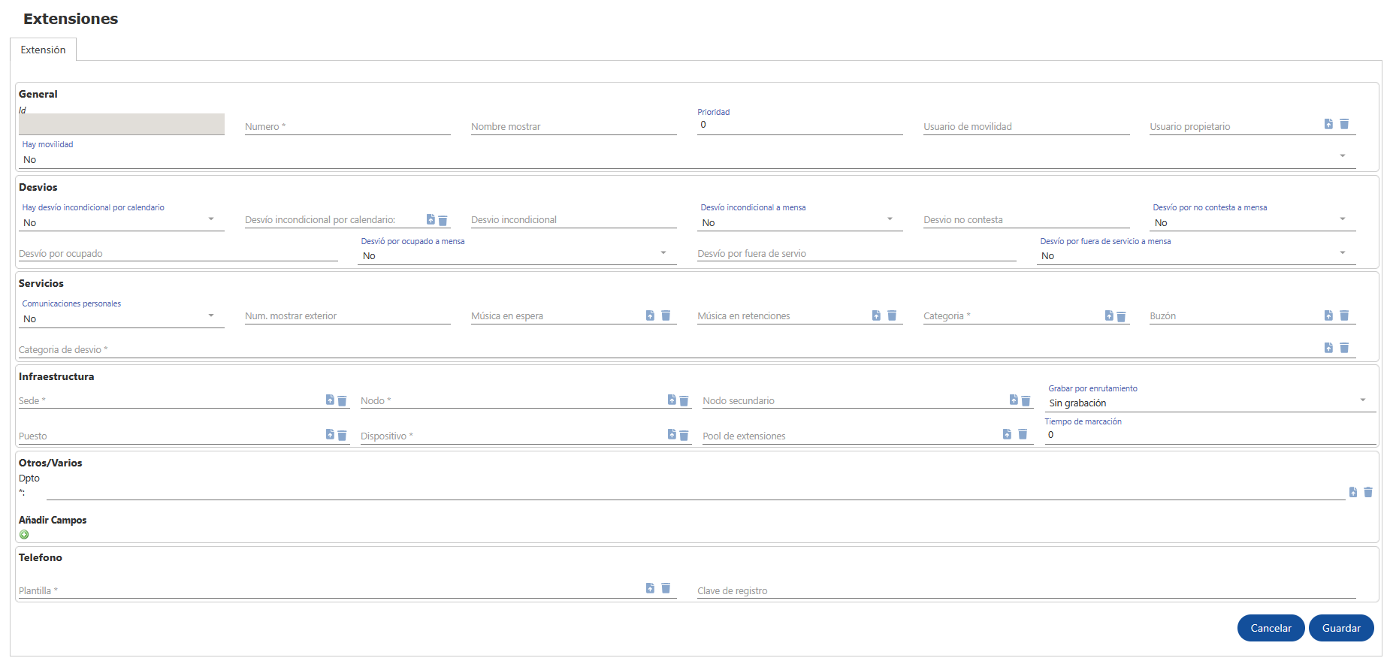Focus the Desvío por ocupado field
The image size is (1393, 664).
178,253
